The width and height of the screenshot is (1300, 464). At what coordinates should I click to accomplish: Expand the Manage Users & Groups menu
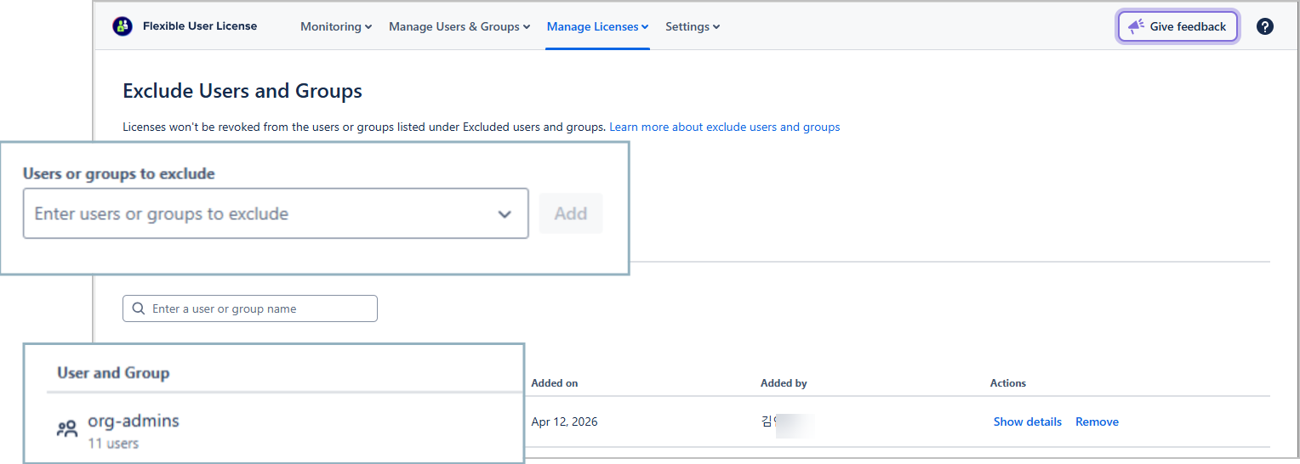coord(459,26)
